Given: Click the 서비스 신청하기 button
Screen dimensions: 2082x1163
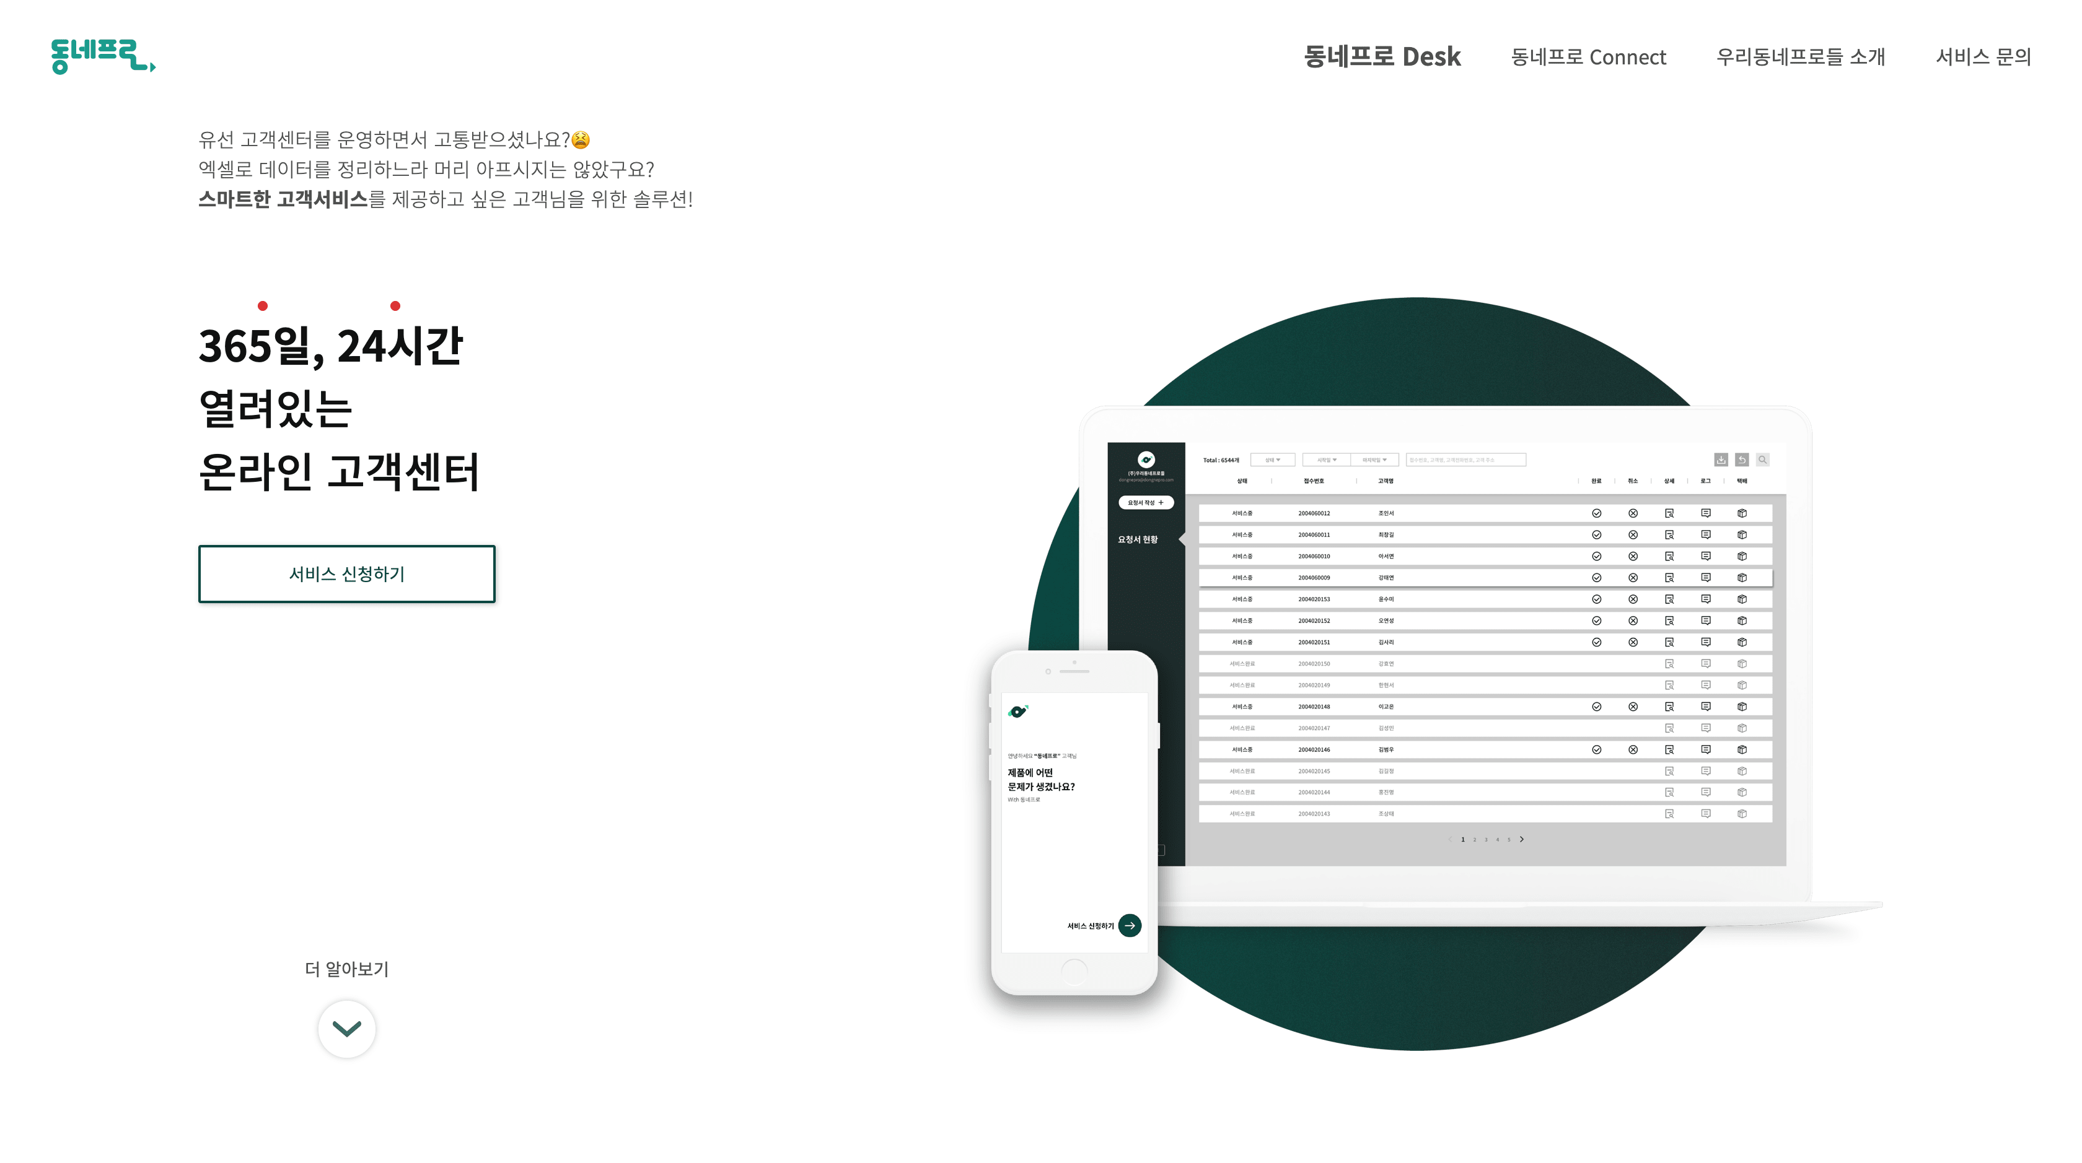Looking at the screenshot, I should click(x=348, y=572).
